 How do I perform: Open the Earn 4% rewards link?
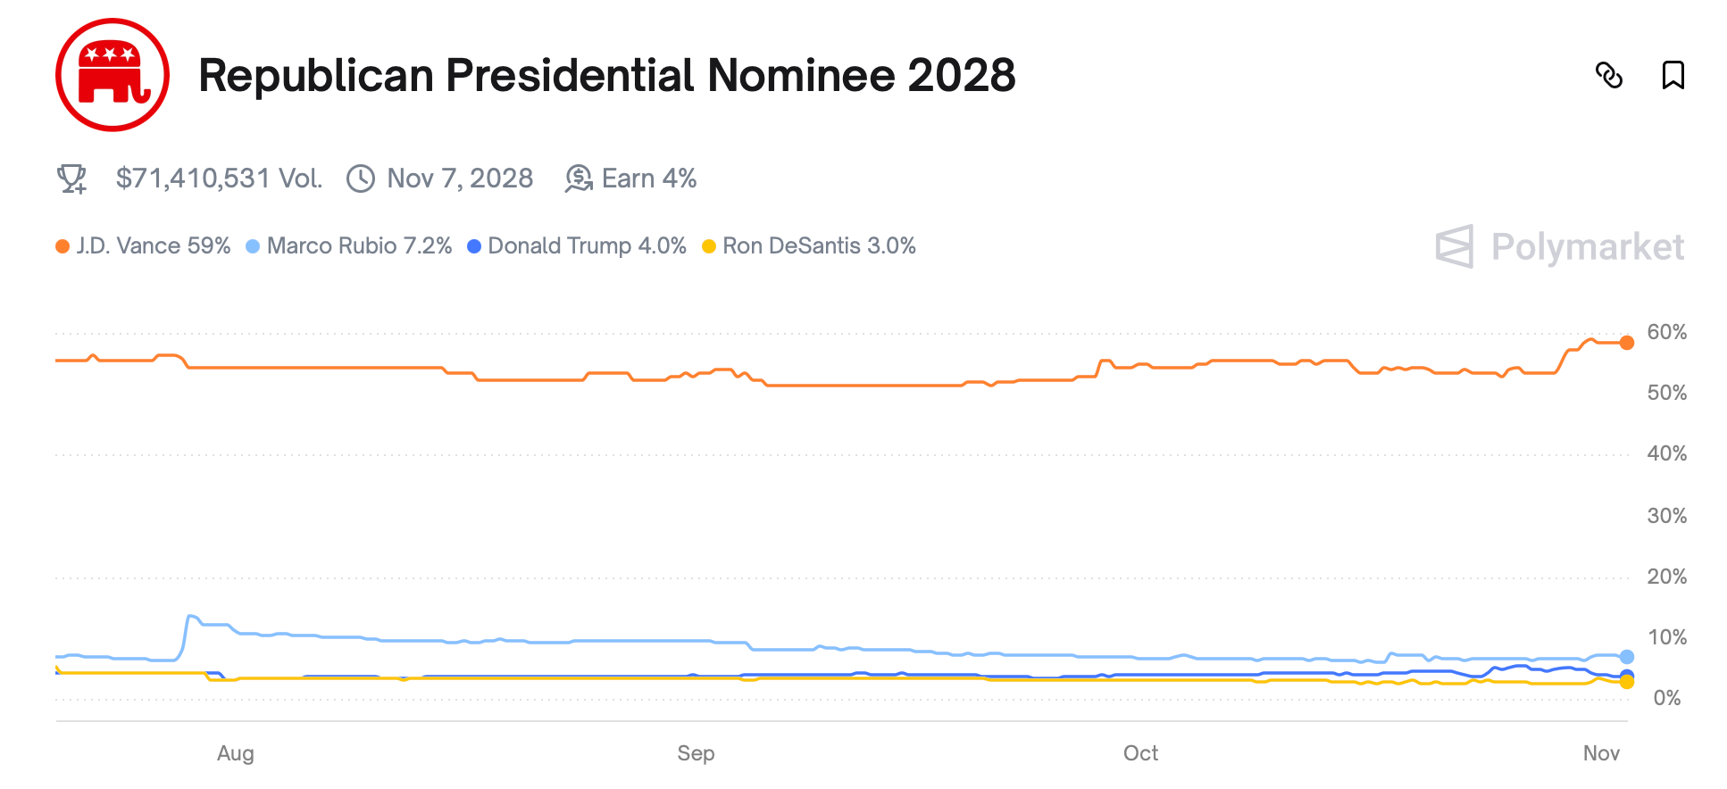(649, 179)
